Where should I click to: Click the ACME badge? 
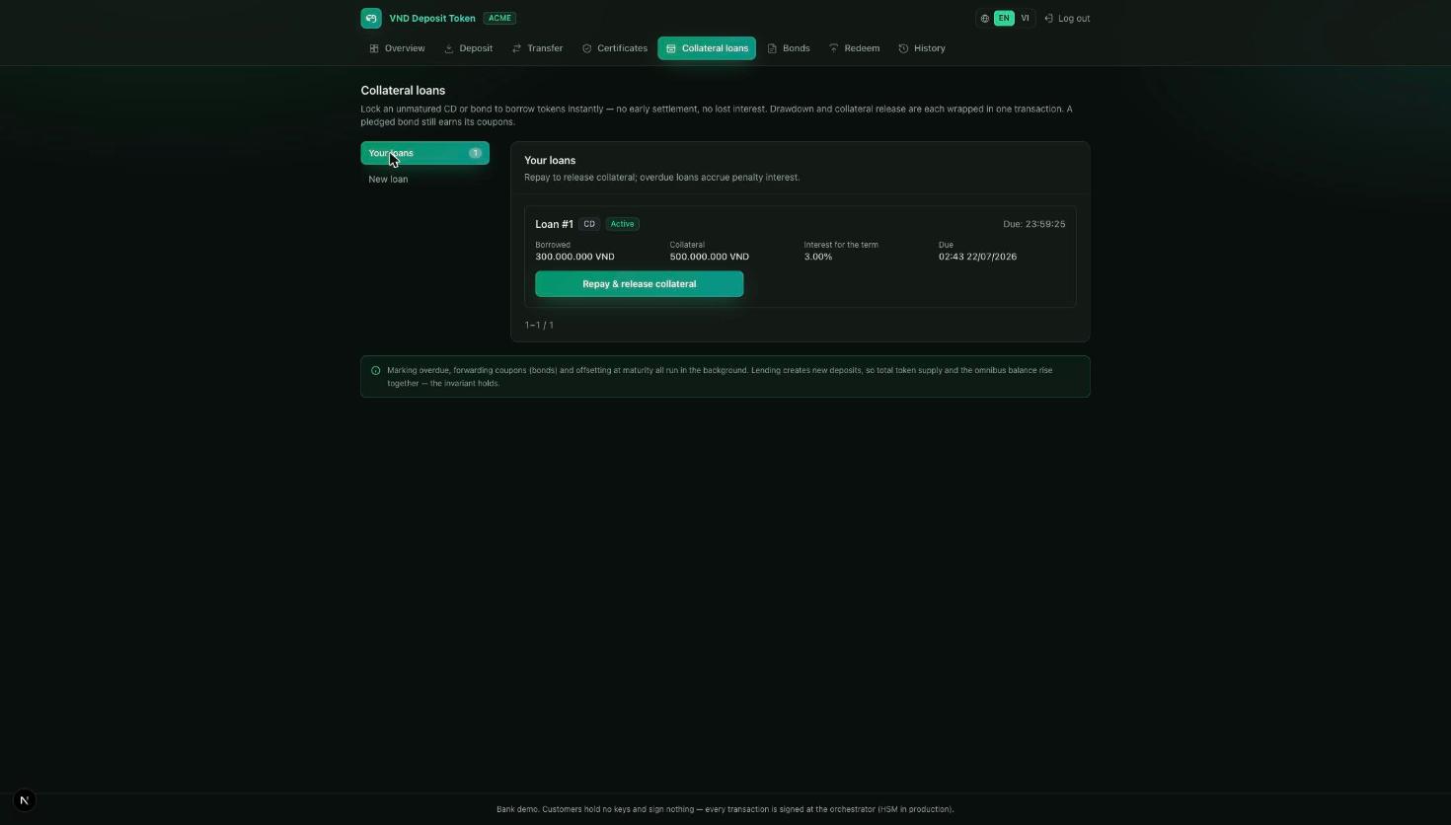tap(499, 18)
